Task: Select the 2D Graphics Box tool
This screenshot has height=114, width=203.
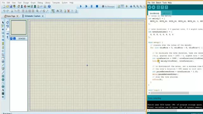Action: [3, 76]
